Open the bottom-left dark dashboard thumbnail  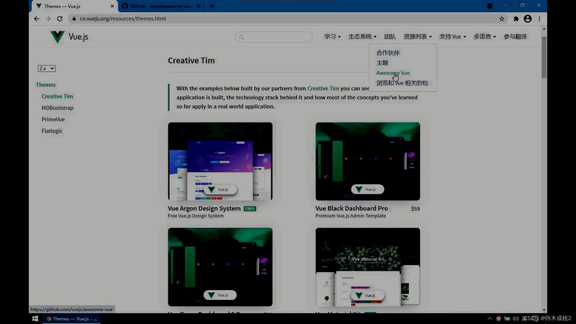[x=220, y=267]
